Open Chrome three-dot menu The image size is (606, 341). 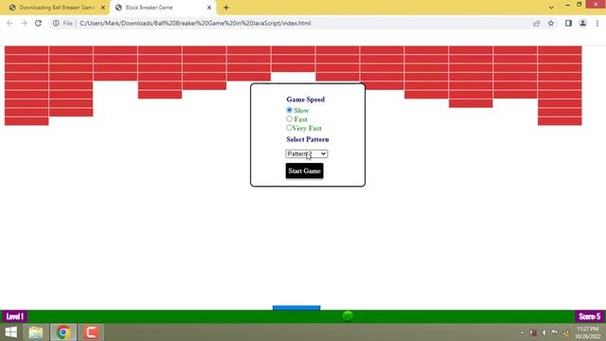597,23
